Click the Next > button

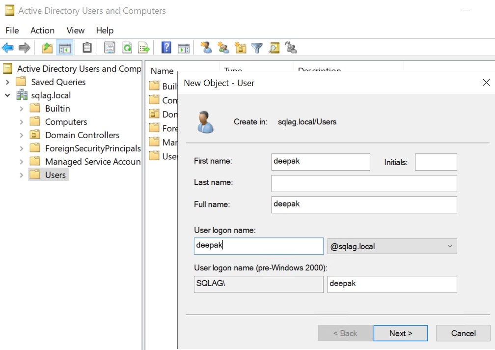(401, 333)
